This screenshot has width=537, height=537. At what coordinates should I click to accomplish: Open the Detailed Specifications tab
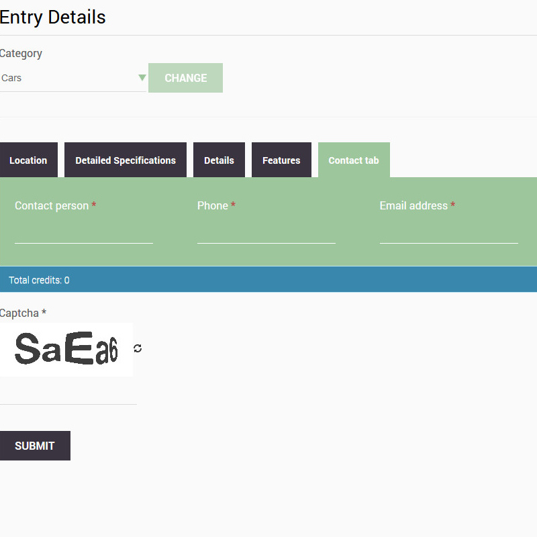point(126,160)
